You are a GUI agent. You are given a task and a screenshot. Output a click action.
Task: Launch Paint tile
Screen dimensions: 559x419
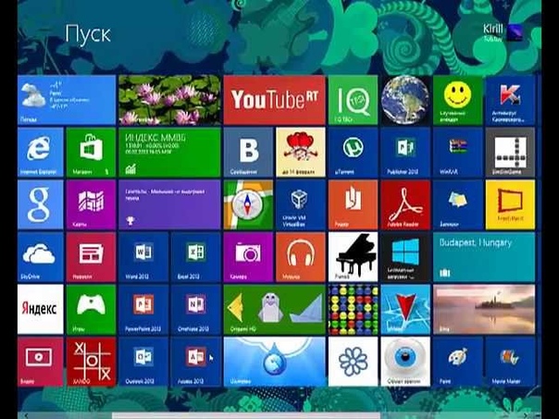pyautogui.click(x=458, y=362)
